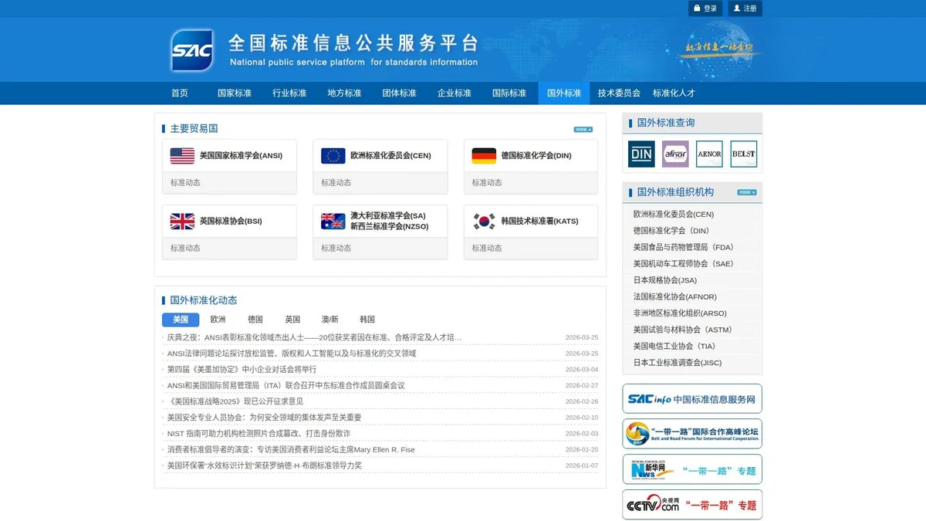Switch to the 德国 news tab
The image size is (926, 521).
click(x=255, y=320)
